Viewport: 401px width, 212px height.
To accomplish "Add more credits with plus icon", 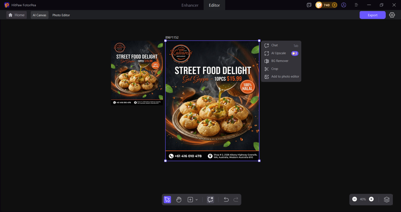I will [334, 5].
